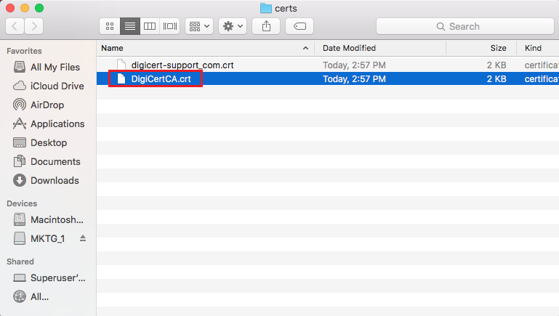Toggle list view button in toolbar
Viewport: 559px width, 316px height.
(130, 26)
